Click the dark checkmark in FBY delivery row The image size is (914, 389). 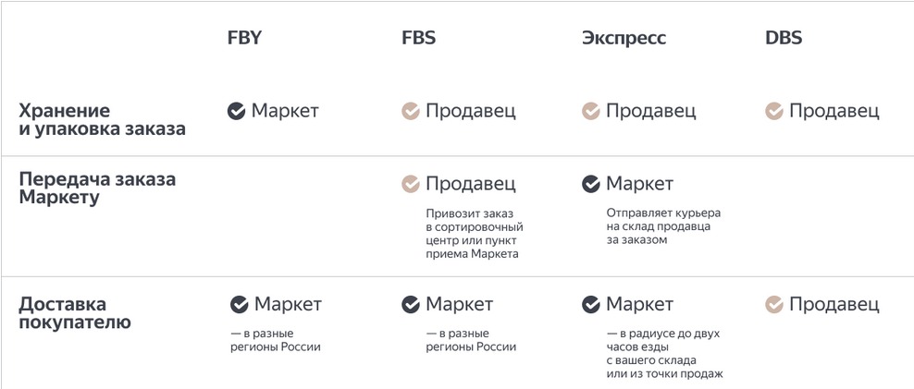(x=239, y=304)
